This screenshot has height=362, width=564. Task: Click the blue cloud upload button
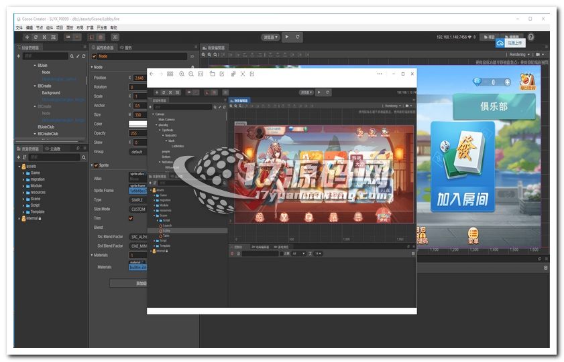tap(500, 43)
